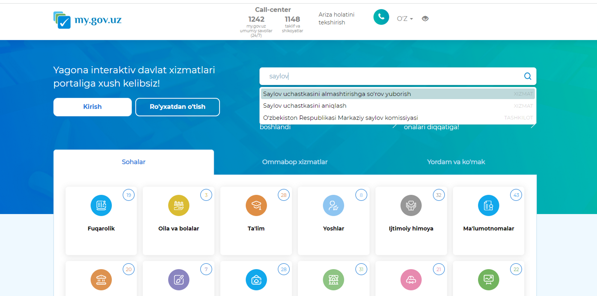Open the Ijtimoiy himoya category icon
The width and height of the screenshot is (597, 296).
pyautogui.click(x=411, y=205)
